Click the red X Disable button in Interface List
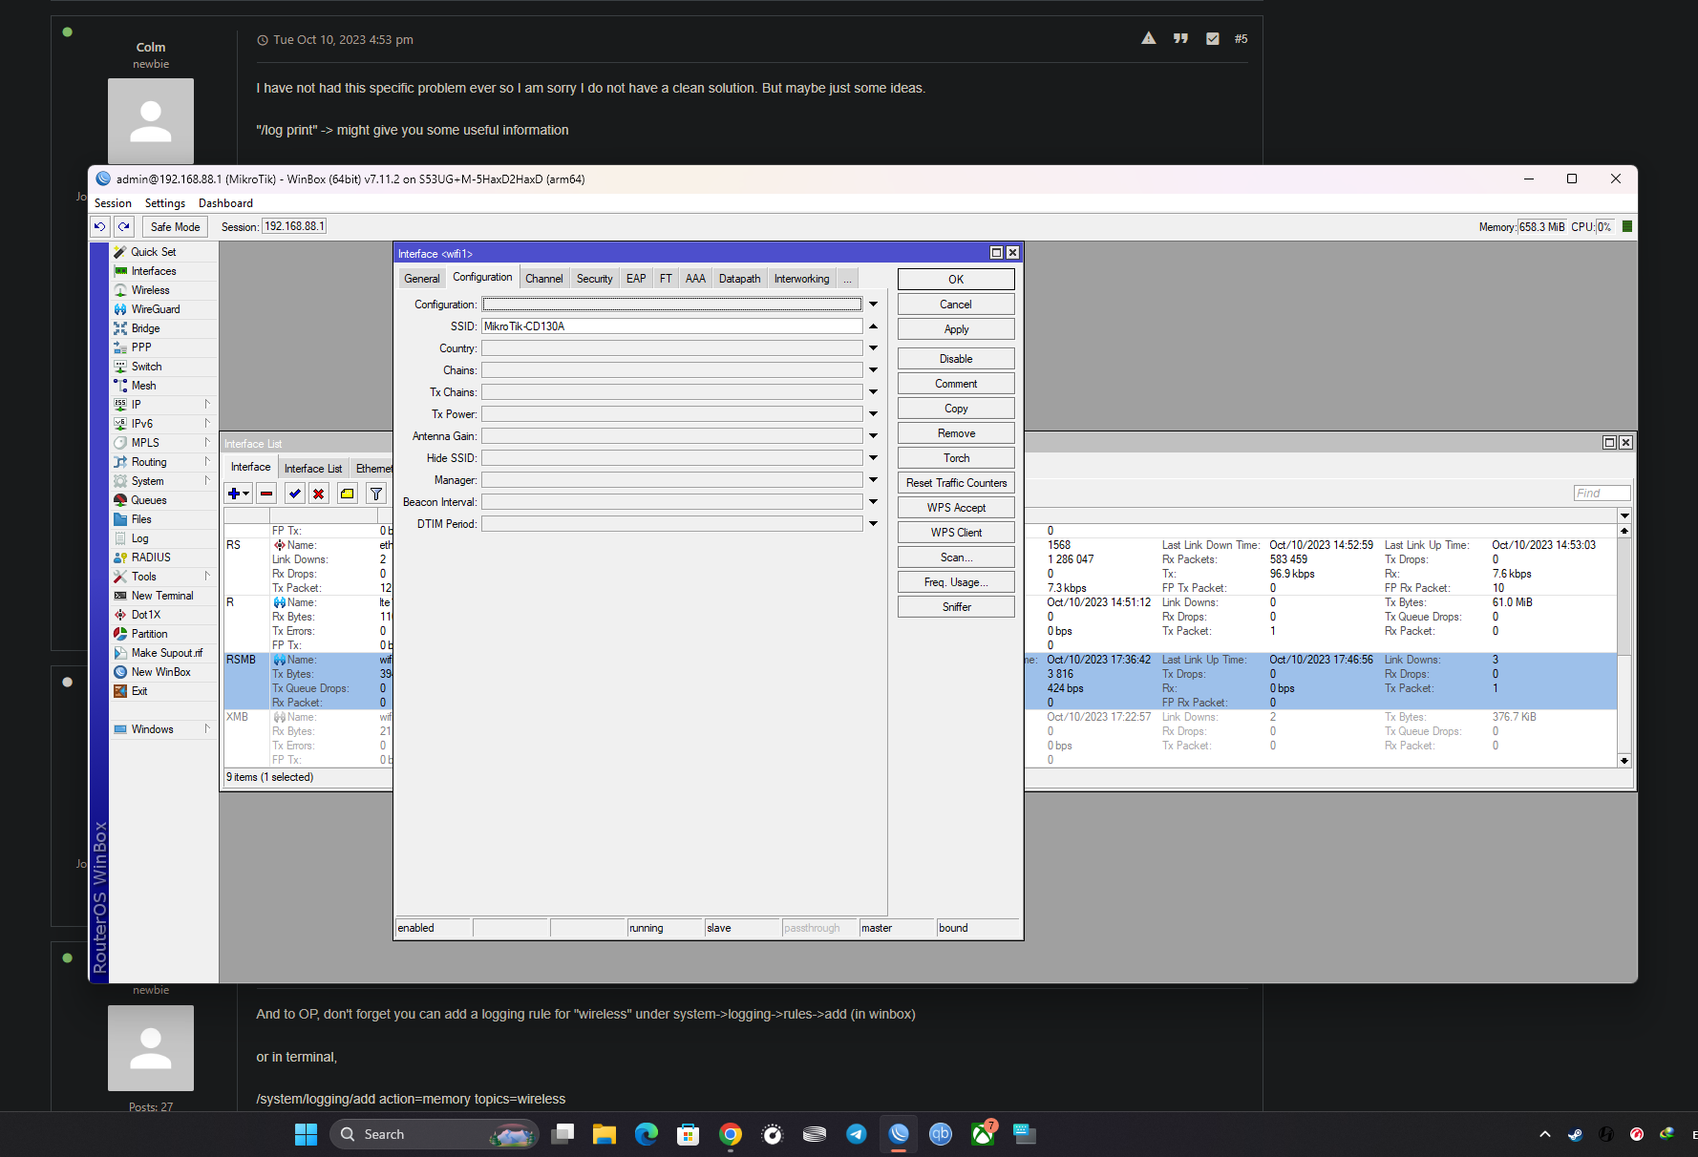1698x1157 pixels. [319, 494]
